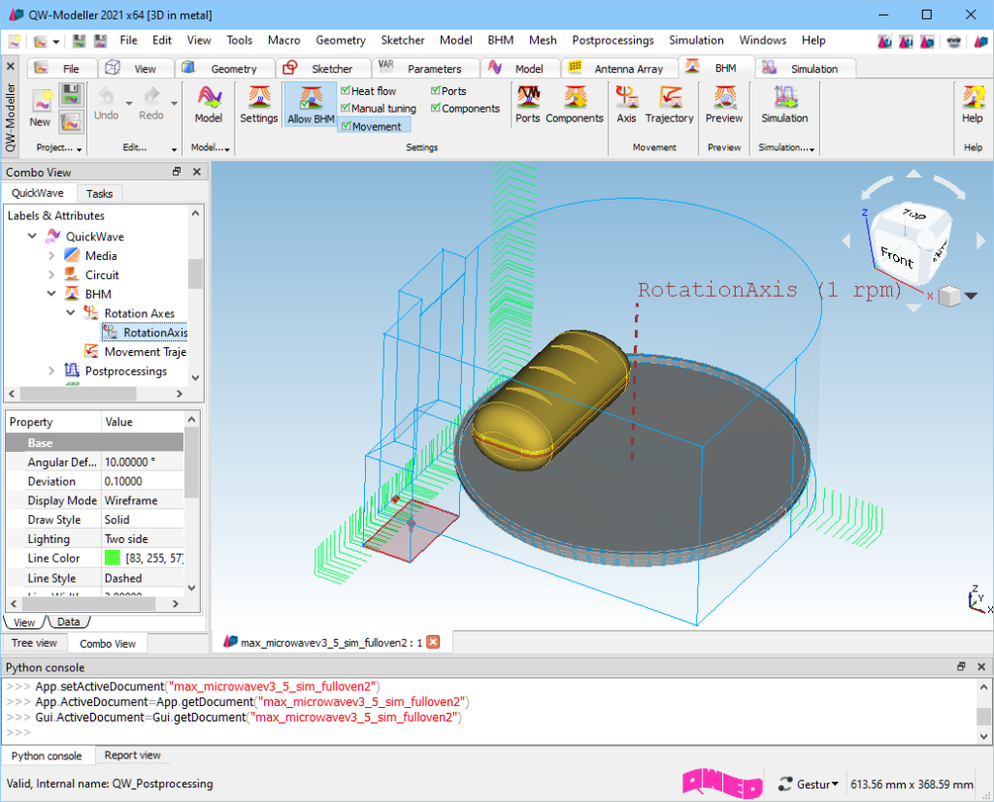The width and height of the screenshot is (994, 802).
Task: Select the Trajectory movement tool
Action: coord(670,105)
